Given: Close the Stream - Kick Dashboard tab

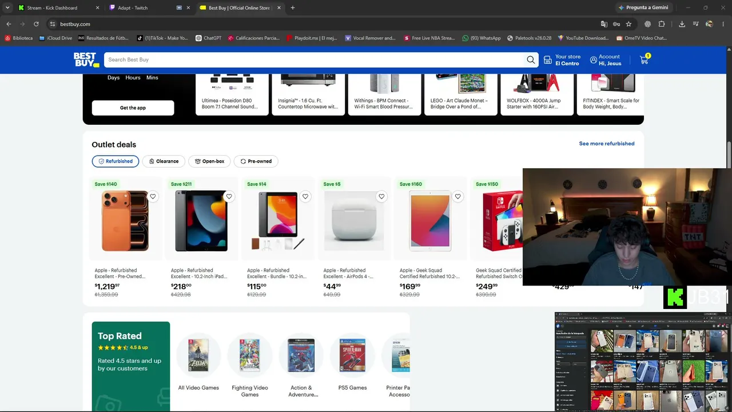Looking at the screenshot, I should coord(97,8).
